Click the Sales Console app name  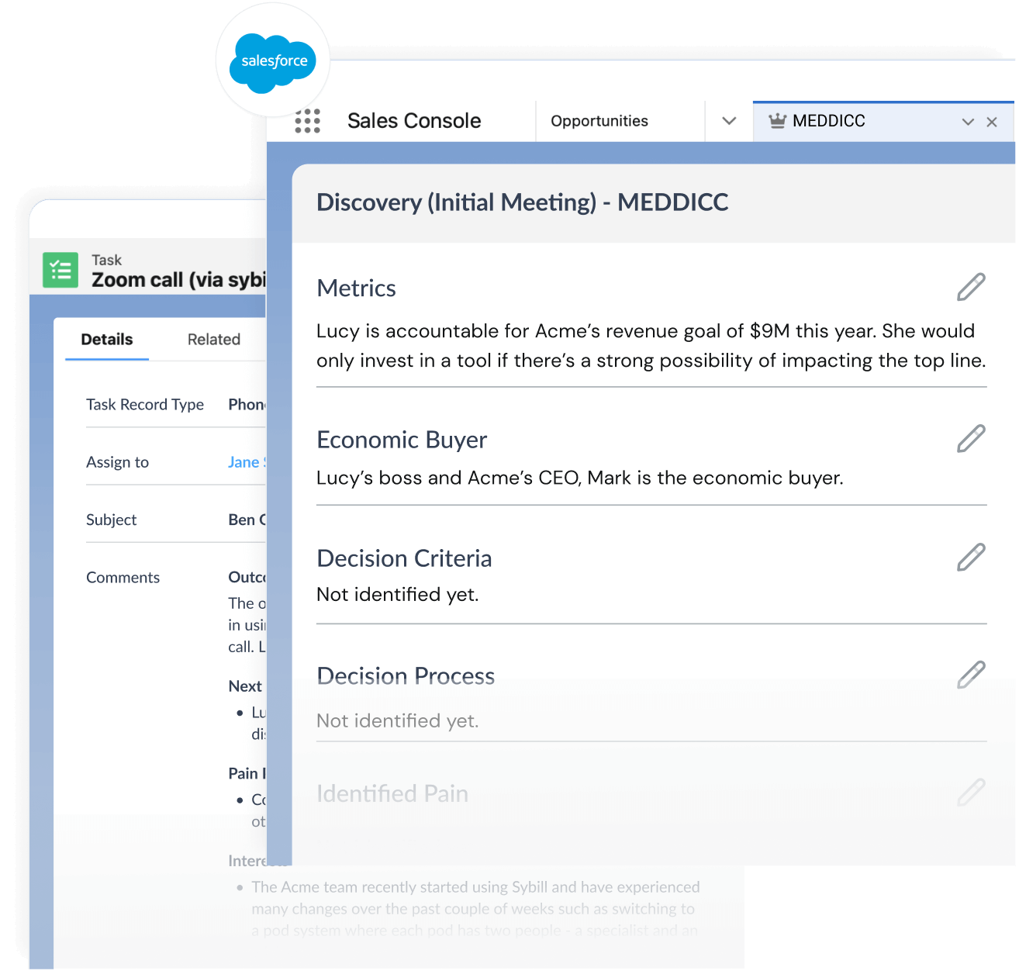tap(413, 121)
